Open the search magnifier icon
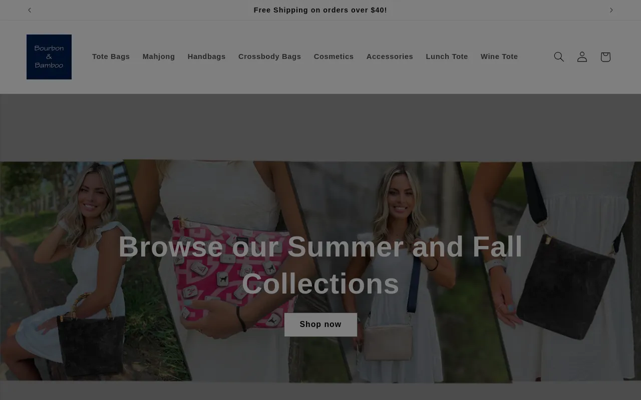Viewport: 641px width, 400px height. coord(559,57)
